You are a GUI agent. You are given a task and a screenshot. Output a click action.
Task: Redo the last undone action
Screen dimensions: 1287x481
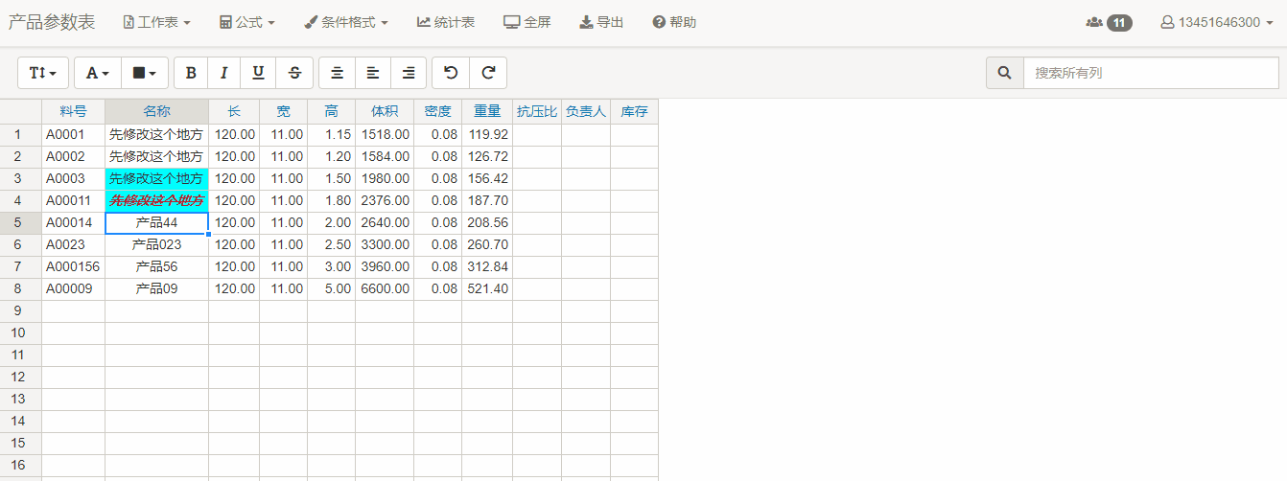[488, 73]
